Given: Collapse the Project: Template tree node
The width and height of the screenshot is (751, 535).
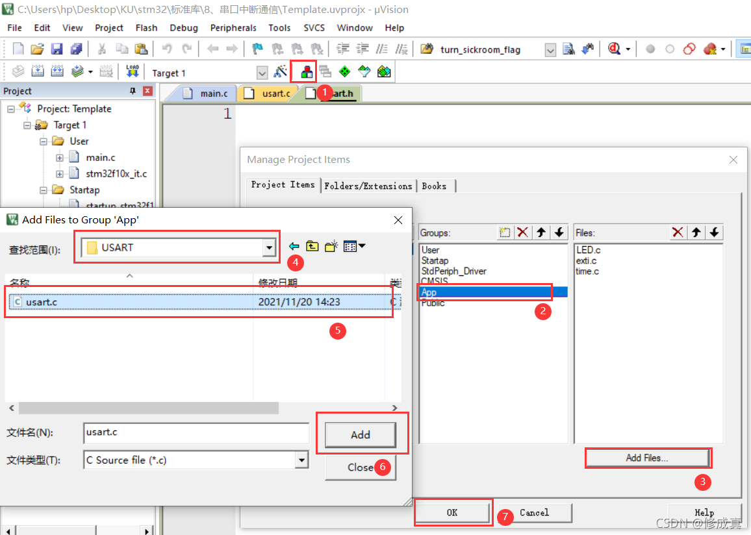Looking at the screenshot, I should [10, 109].
